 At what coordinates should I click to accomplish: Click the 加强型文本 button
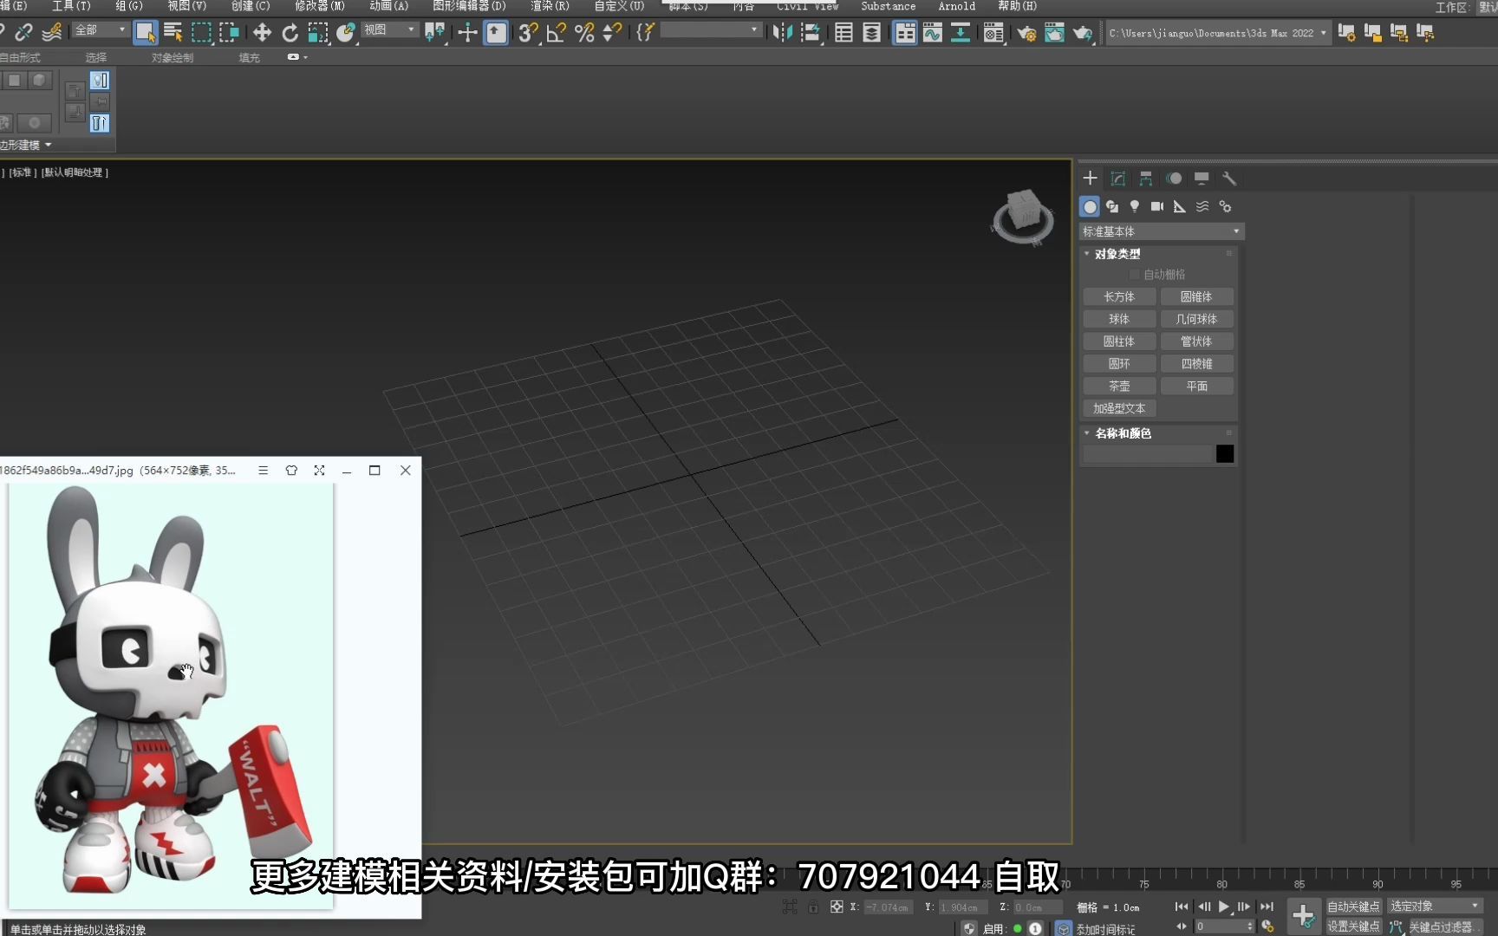click(1119, 408)
